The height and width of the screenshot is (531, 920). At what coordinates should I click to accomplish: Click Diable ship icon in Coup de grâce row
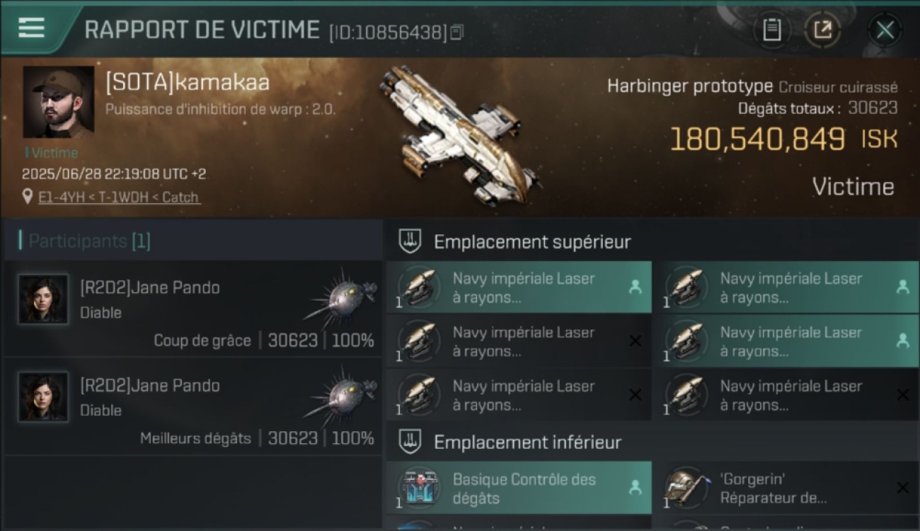pos(341,297)
